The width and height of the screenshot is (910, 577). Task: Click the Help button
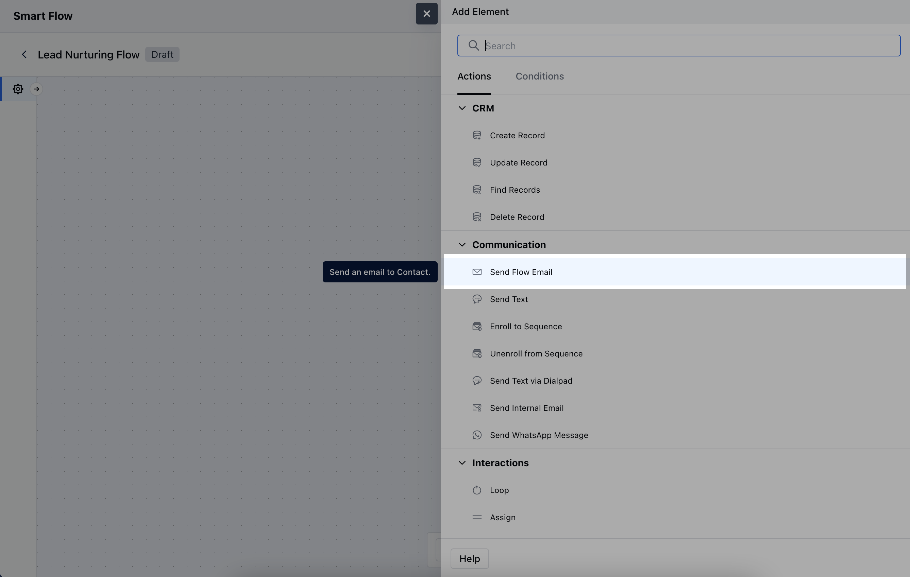coord(469,559)
